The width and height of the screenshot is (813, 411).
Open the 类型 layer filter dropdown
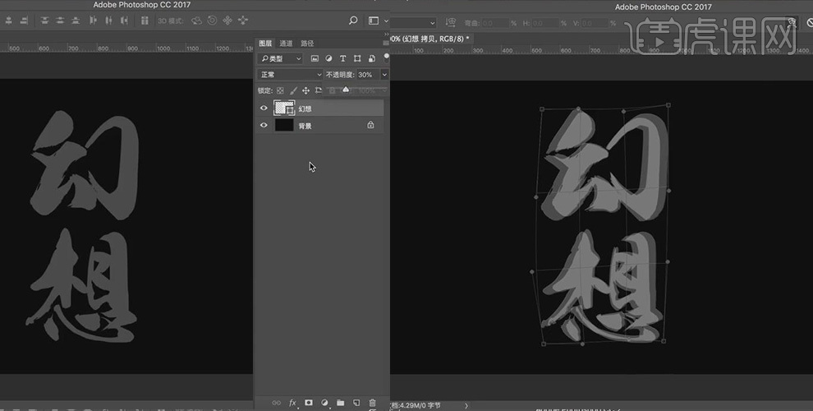(x=281, y=58)
